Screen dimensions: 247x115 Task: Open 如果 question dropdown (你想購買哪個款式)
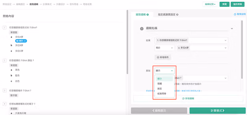pos(191,40)
